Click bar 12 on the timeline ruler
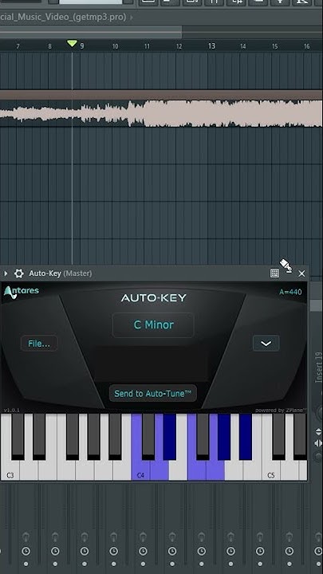This screenshot has width=323, height=574. (x=179, y=46)
